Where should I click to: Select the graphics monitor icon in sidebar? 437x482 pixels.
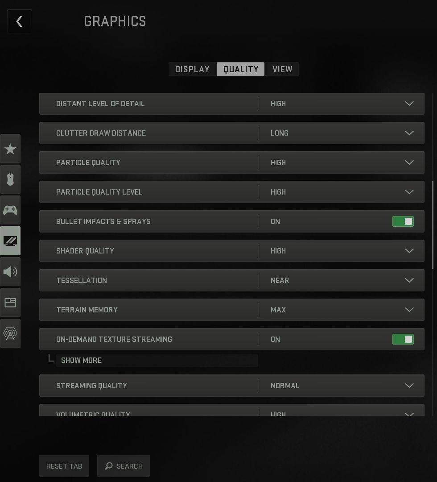[10, 241]
